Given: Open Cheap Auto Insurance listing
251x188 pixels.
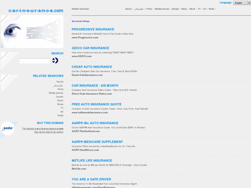Looking at the screenshot, I should tap(92, 67).
